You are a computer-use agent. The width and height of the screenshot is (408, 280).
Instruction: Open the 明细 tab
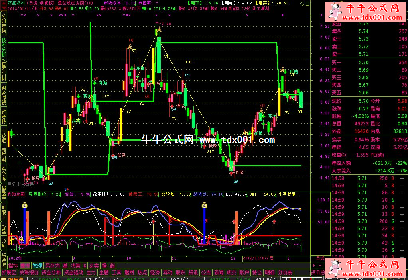coord(270,273)
